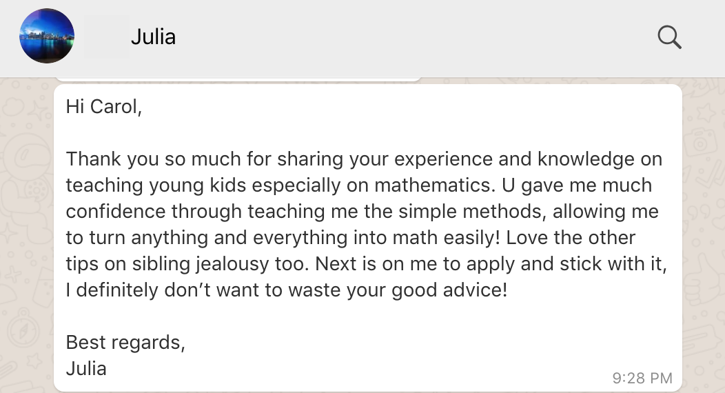Click the words 'simple methods' in message
This screenshot has height=393, width=725.
coord(469,212)
